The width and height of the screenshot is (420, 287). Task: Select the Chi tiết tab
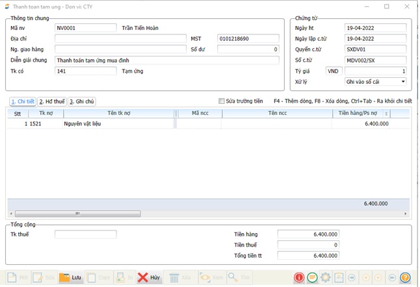(x=22, y=102)
